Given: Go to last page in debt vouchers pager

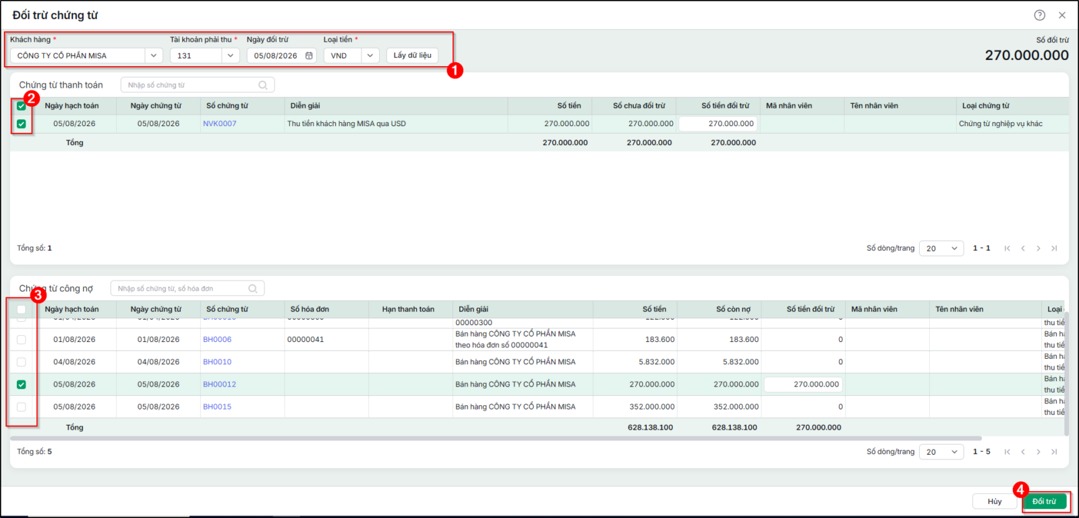Looking at the screenshot, I should (x=1054, y=452).
